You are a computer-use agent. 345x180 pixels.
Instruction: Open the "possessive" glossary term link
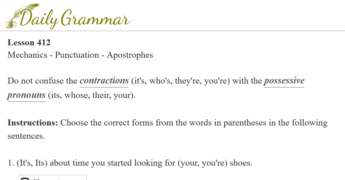pyautogui.click(x=284, y=81)
